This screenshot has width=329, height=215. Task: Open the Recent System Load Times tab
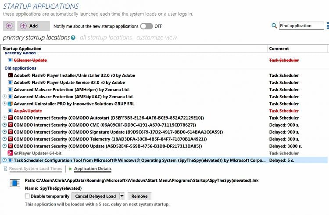35,169
